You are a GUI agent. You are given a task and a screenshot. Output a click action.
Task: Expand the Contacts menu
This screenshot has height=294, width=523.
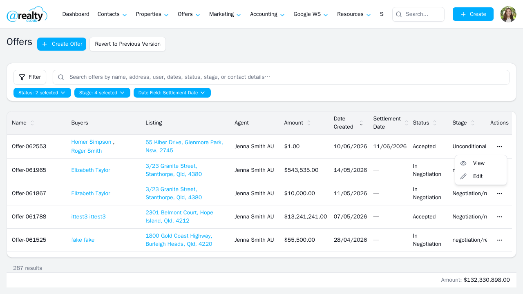click(x=112, y=14)
